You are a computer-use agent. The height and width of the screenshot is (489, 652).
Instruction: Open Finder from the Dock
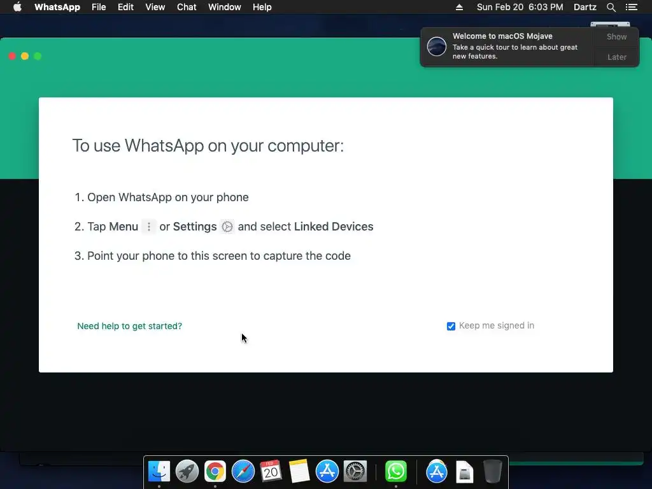159,472
